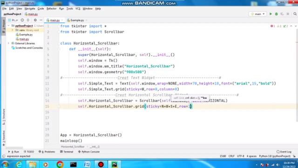Image resolution: width=298 pixels, height=168 pixels.
Task: Change the UTF-8 file encoding setting
Action: pos(240,156)
